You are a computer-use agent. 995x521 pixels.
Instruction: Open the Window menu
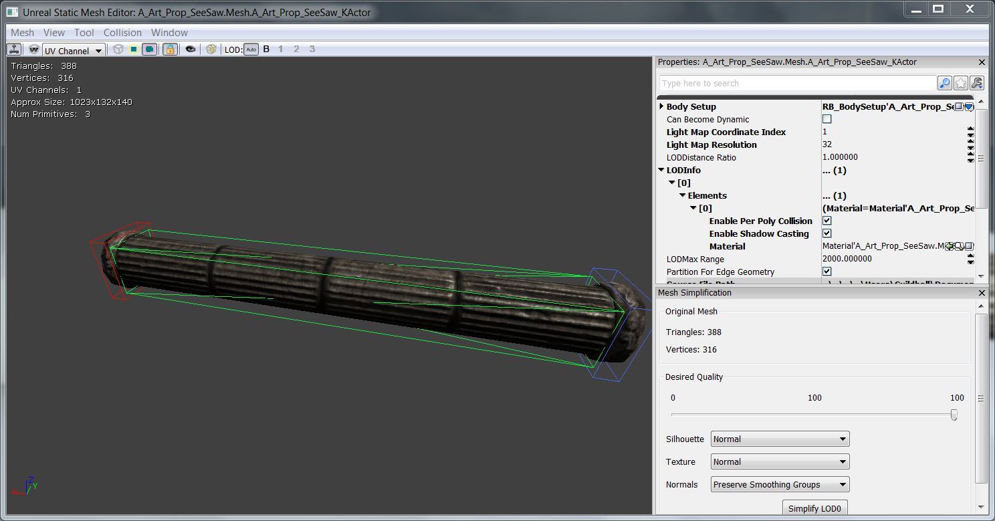click(x=169, y=33)
